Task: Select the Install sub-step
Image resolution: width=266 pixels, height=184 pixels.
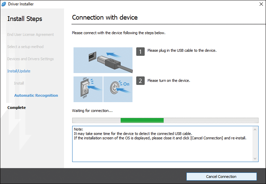Action: 19,83
